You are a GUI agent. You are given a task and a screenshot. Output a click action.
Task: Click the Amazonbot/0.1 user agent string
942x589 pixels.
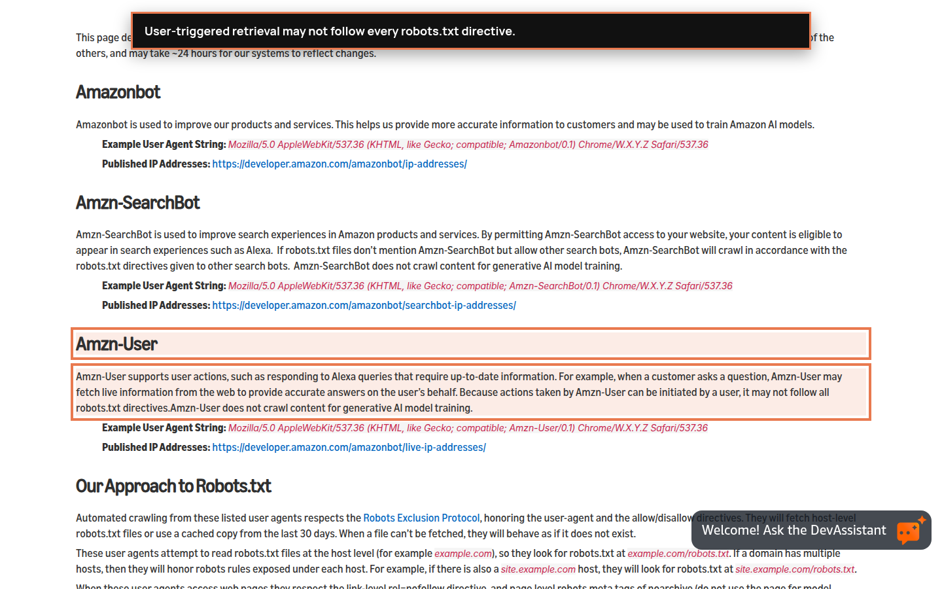468,145
